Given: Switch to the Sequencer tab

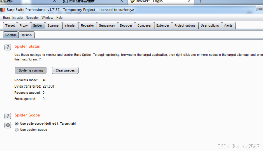Looking at the screenshot, I should (x=107, y=26).
